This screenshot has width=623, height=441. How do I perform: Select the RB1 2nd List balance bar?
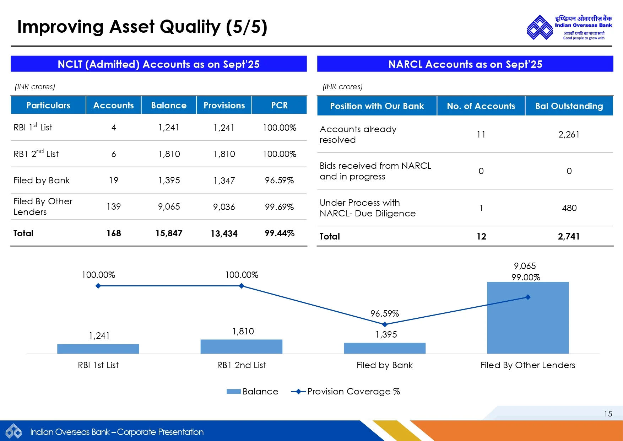tap(242, 346)
